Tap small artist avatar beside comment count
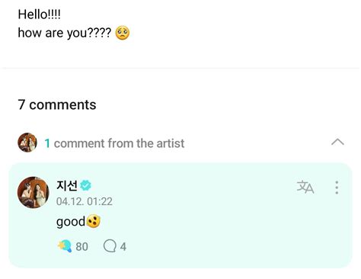Image resolution: width=361 pixels, height=279 pixels. click(x=27, y=143)
